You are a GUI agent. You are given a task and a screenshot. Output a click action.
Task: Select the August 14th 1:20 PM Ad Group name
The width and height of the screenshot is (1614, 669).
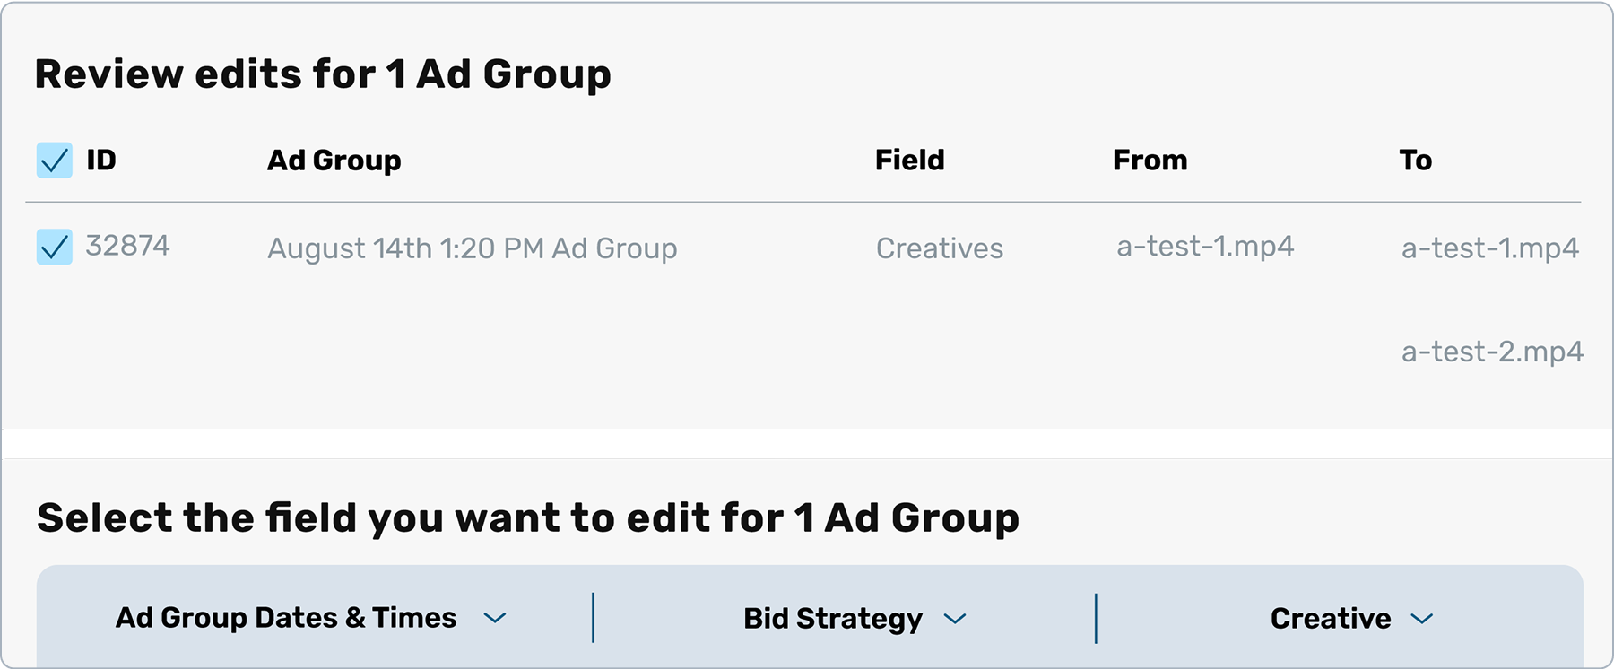pyautogui.click(x=472, y=248)
